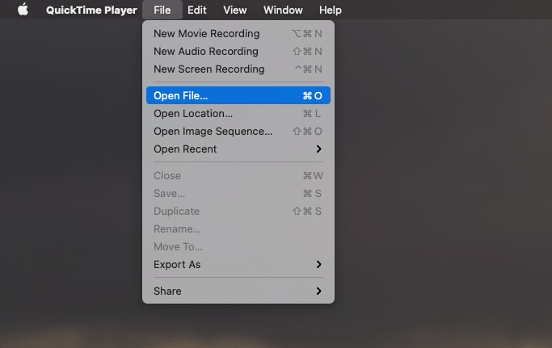
Task: Open the Window menu
Action: (x=283, y=10)
